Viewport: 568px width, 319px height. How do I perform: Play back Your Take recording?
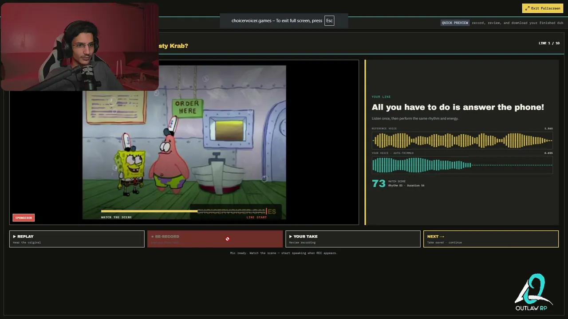click(x=353, y=239)
